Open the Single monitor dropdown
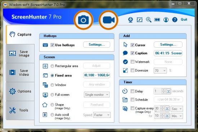The width and height of the screenshot is (198, 132). coord(96,94)
